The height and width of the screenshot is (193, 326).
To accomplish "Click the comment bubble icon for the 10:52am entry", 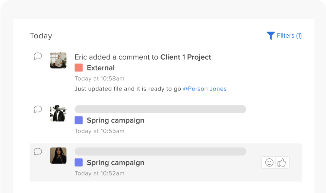I will (38, 151).
